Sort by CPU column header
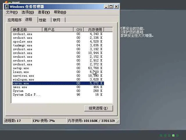The width and height of the screenshot is (186, 140). tap(78, 30)
